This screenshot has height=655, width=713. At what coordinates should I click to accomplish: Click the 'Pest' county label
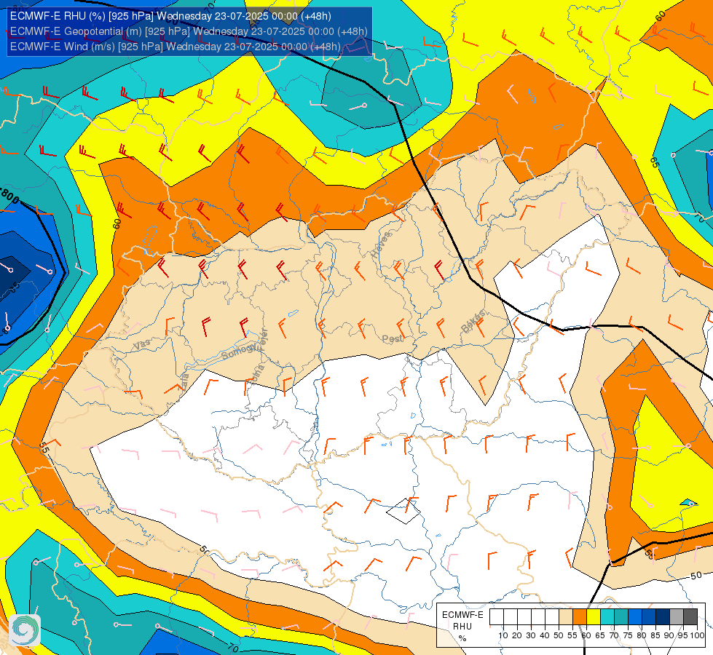(x=392, y=339)
